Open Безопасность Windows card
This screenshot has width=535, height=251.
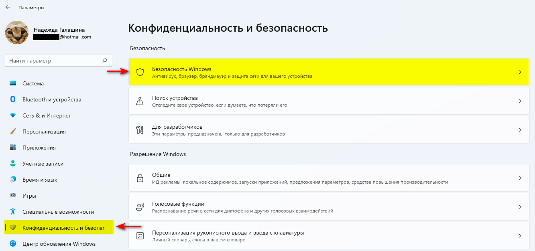(x=329, y=72)
